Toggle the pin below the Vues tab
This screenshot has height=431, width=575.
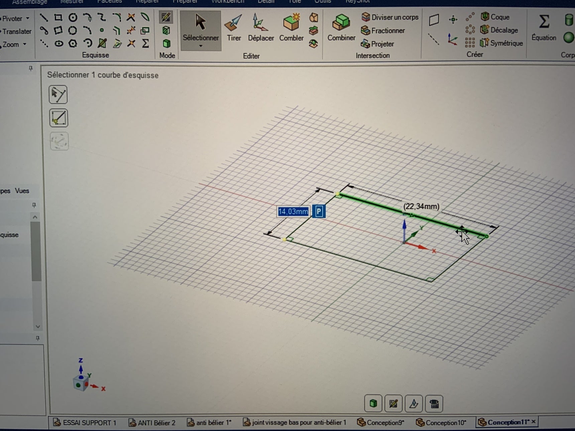click(34, 205)
